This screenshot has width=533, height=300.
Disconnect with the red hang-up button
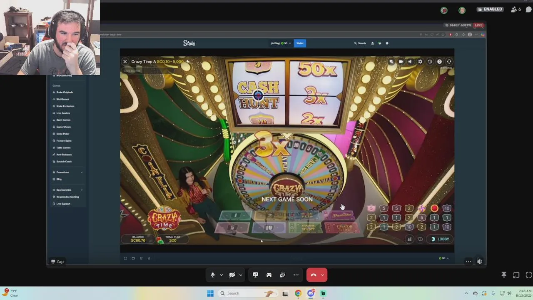(x=313, y=275)
